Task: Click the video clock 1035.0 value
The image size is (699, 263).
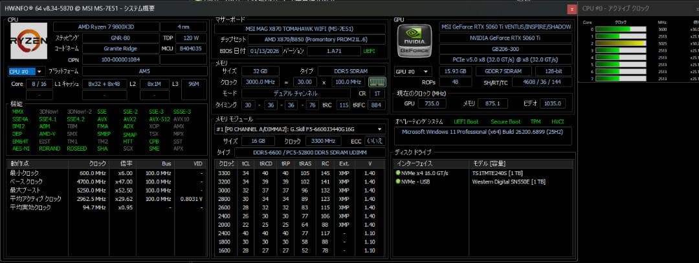Action: pos(552,103)
